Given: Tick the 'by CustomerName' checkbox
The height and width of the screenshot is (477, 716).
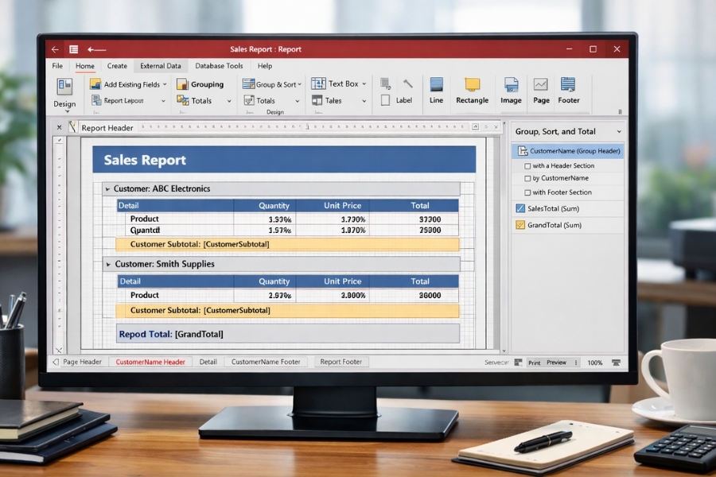Looking at the screenshot, I should coord(527,179).
